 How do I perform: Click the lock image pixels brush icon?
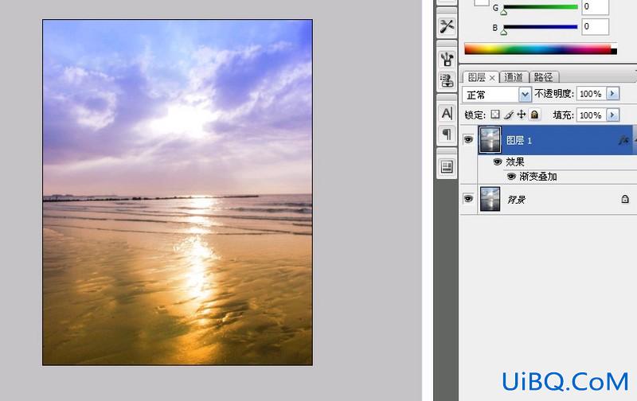coord(508,115)
